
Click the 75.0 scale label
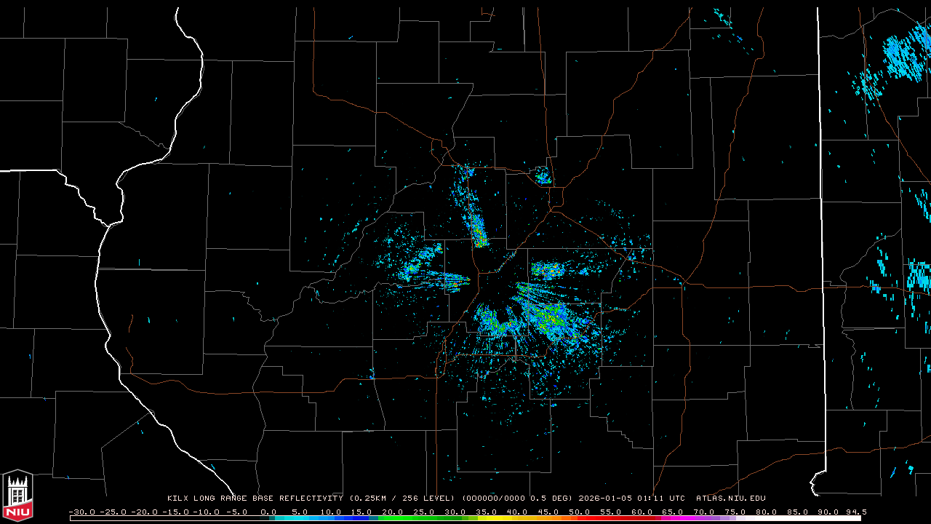[x=735, y=512]
